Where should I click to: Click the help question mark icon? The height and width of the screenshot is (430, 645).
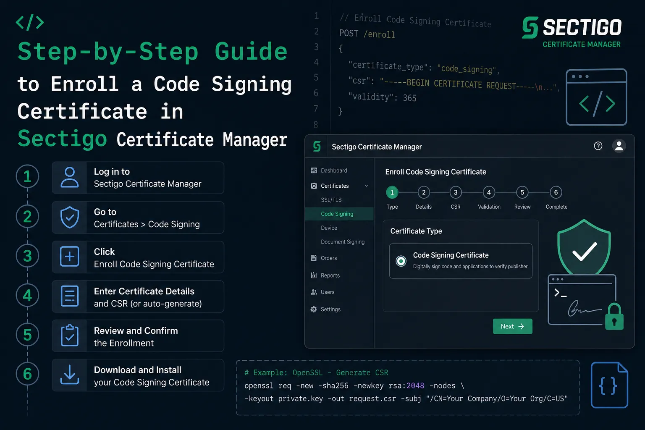pyautogui.click(x=598, y=146)
